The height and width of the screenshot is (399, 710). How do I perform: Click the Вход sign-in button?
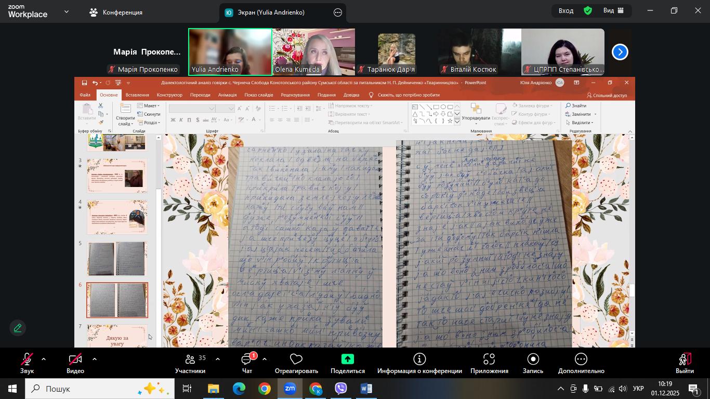[x=566, y=10]
